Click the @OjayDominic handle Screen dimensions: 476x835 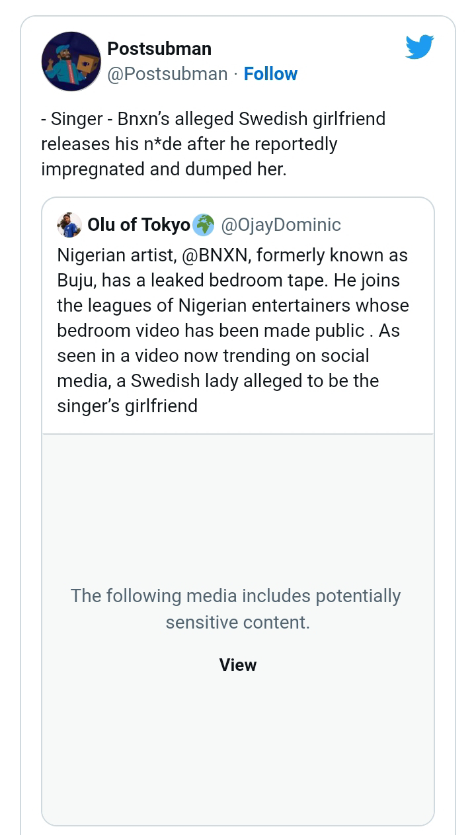pyautogui.click(x=281, y=225)
